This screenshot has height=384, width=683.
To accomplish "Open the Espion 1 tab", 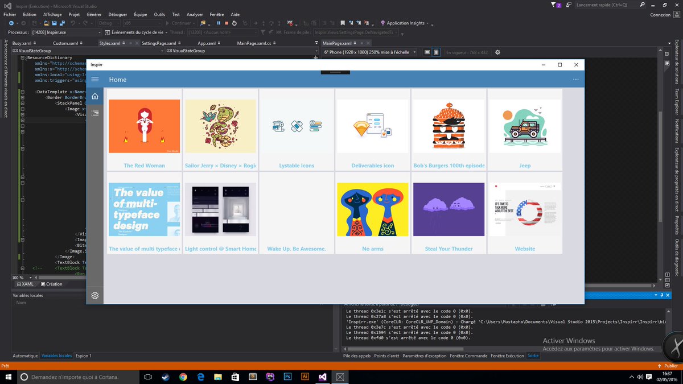I will 83,356.
